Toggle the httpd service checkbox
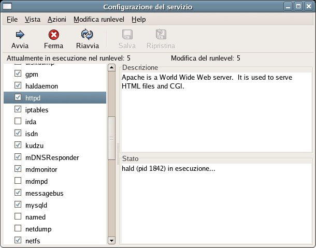Viewport: 316px width, 248px height. point(18,97)
